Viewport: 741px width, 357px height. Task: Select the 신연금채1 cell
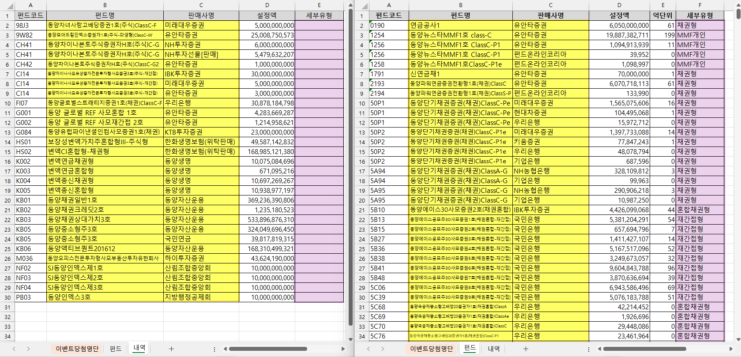click(461, 74)
